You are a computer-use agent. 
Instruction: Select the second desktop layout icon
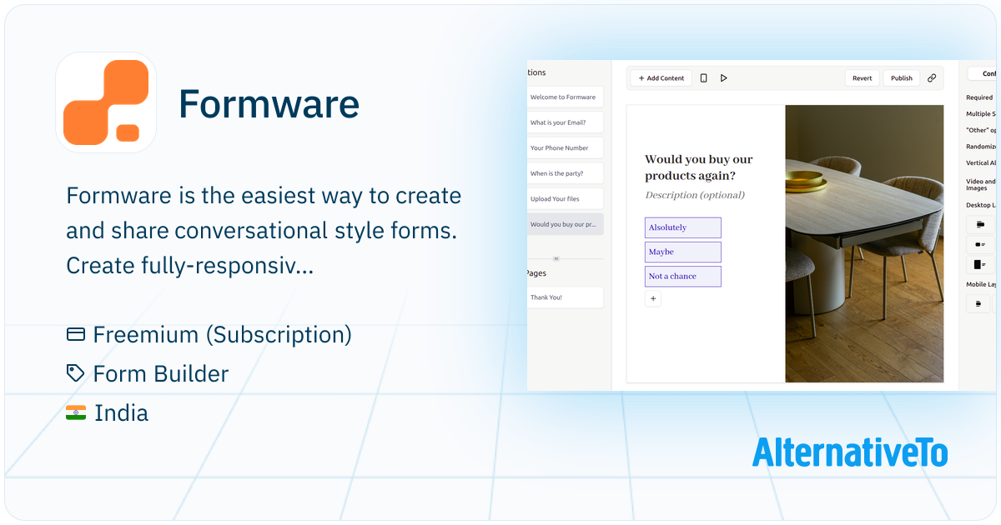tap(979, 245)
